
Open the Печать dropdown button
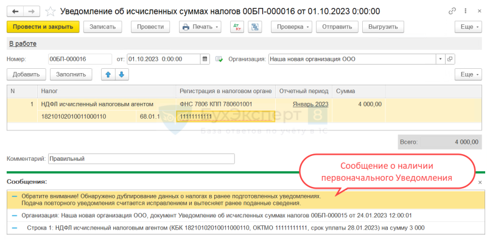coord(200,27)
